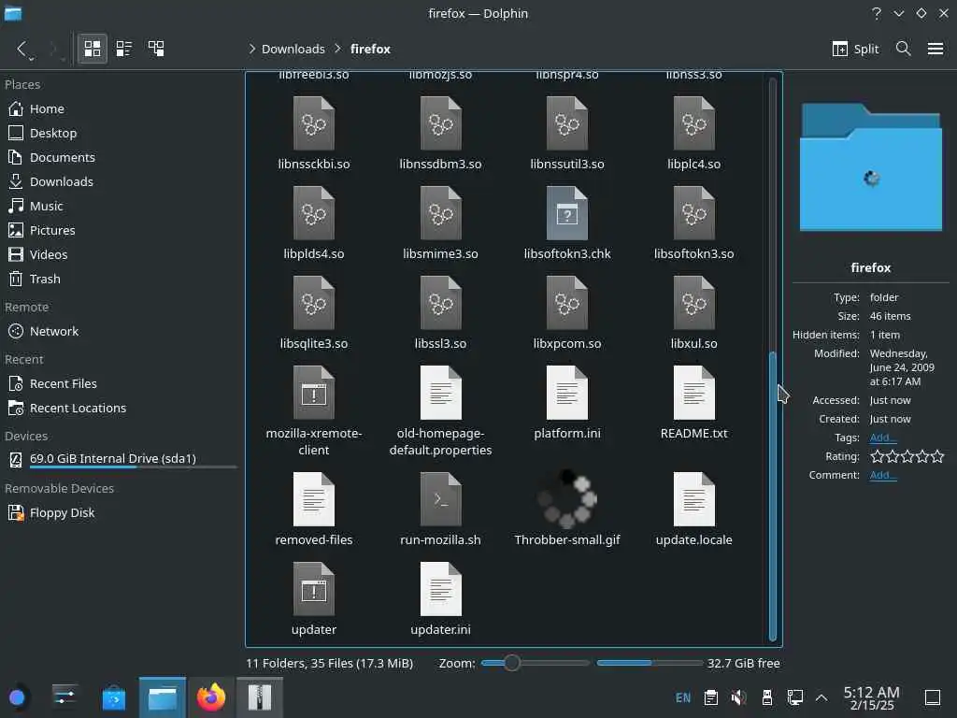
Task: Select platform.ini file icon
Action: [x=567, y=393]
